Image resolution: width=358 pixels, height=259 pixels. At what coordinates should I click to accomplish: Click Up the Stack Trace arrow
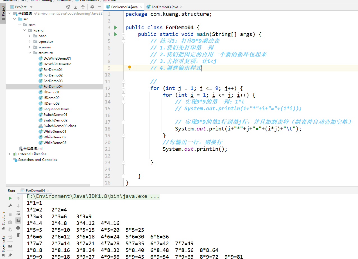[18, 198]
